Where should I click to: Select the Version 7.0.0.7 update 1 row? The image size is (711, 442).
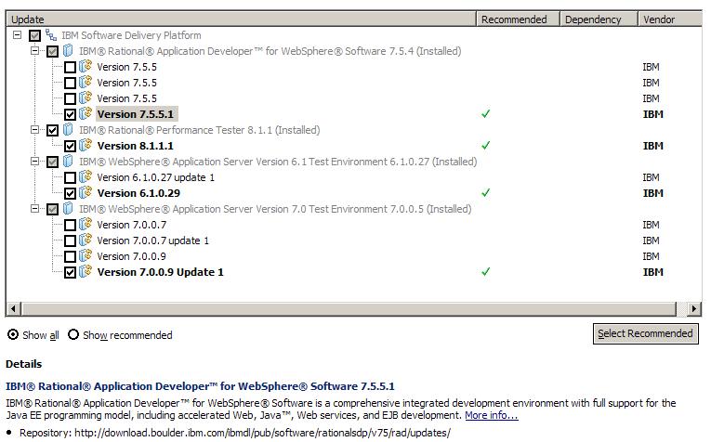point(152,240)
